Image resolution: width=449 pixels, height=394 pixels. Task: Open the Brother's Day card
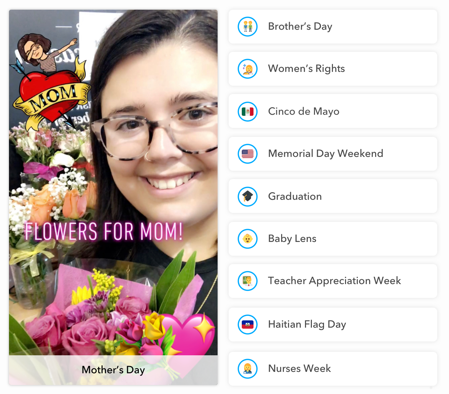click(x=333, y=27)
